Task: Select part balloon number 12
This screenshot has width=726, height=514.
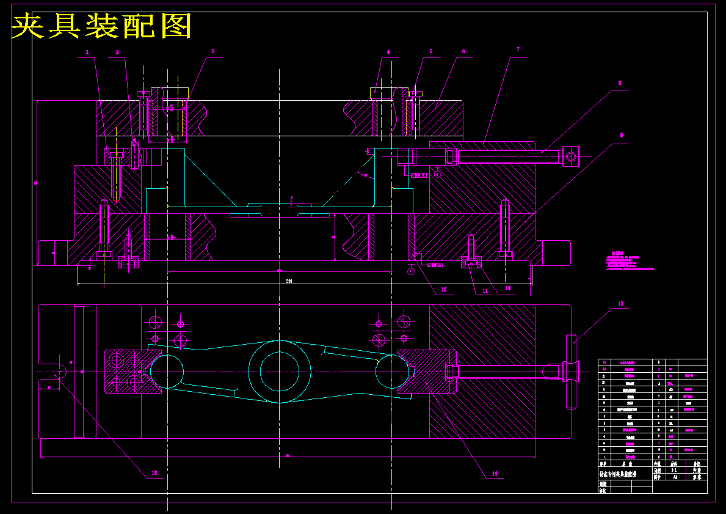Action: pyautogui.click(x=443, y=290)
